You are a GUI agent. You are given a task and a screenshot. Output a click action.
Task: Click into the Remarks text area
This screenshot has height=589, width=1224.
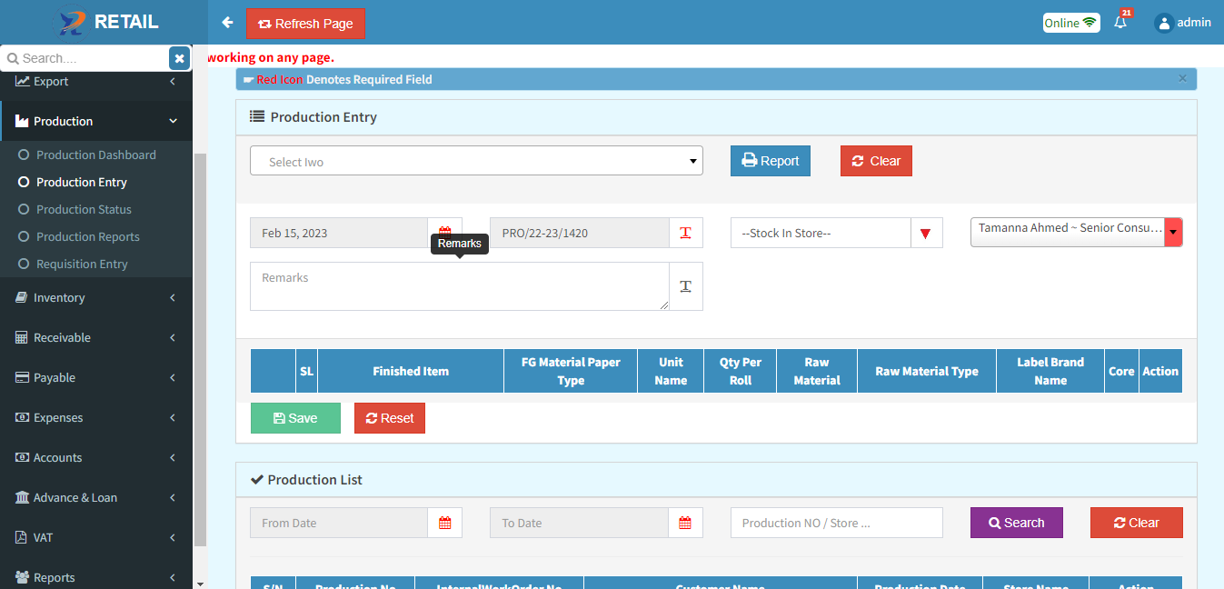tap(459, 286)
